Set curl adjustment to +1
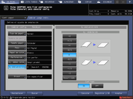The height and width of the screenshot is (99, 133). [69, 45]
